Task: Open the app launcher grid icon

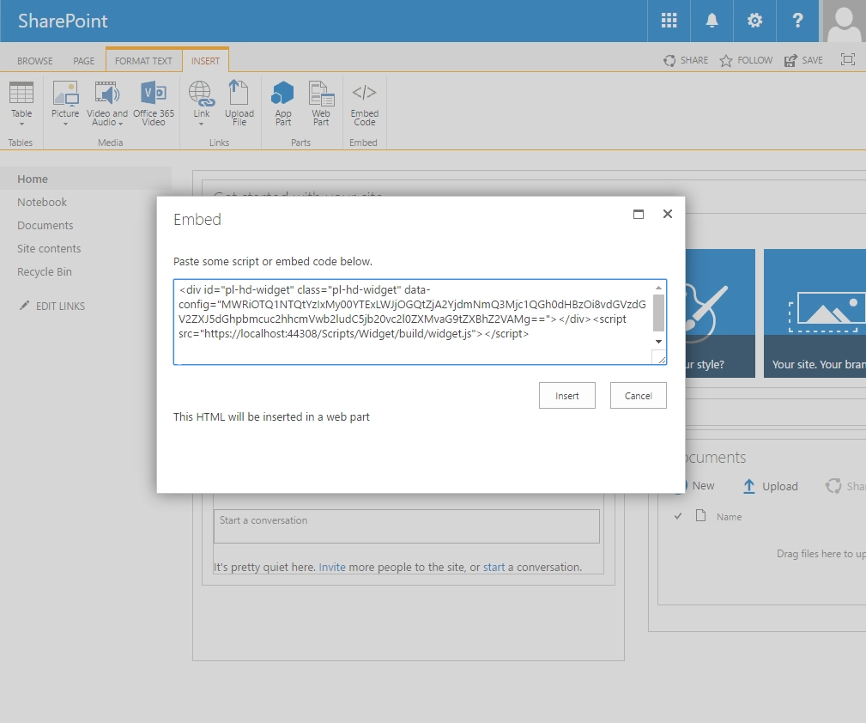Action: click(x=669, y=21)
